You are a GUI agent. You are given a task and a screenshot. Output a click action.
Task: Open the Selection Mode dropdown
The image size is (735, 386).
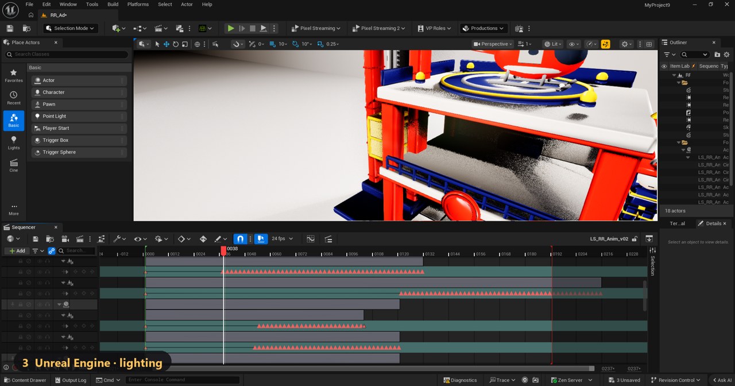click(x=71, y=28)
